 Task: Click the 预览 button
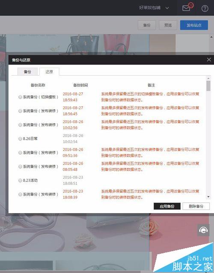(168, 25)
